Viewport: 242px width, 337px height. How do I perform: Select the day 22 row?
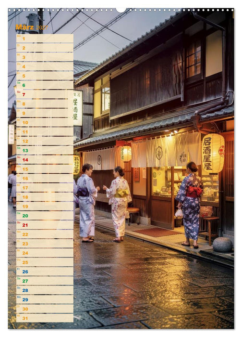pos(45,234)
